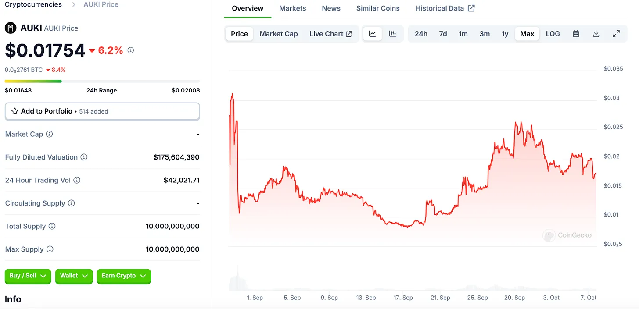This screenshot has height=309, width=639.
Task: Click the download chart data icon
Action: 596,34
